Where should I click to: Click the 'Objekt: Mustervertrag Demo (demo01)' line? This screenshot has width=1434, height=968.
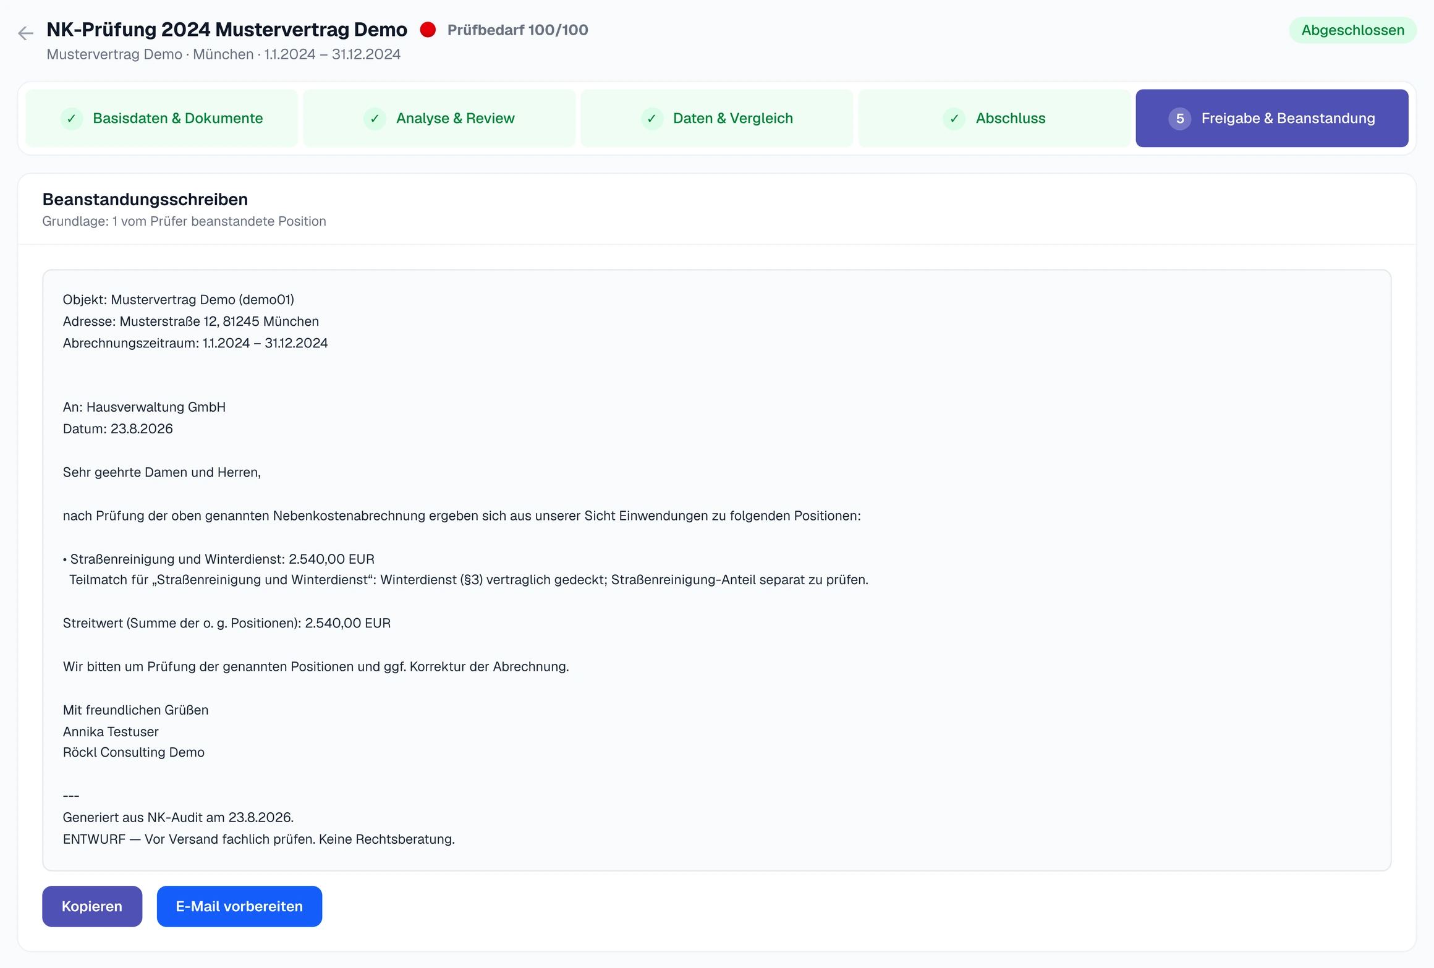pyautogui.click(x=179, y=300)
